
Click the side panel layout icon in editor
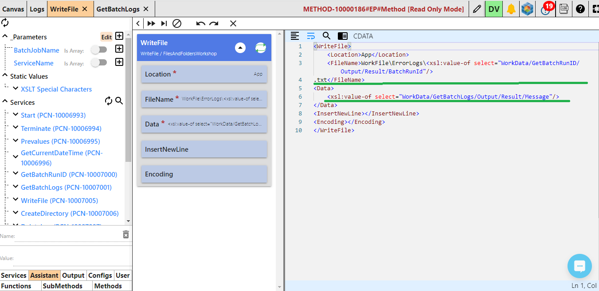[342, 36]
